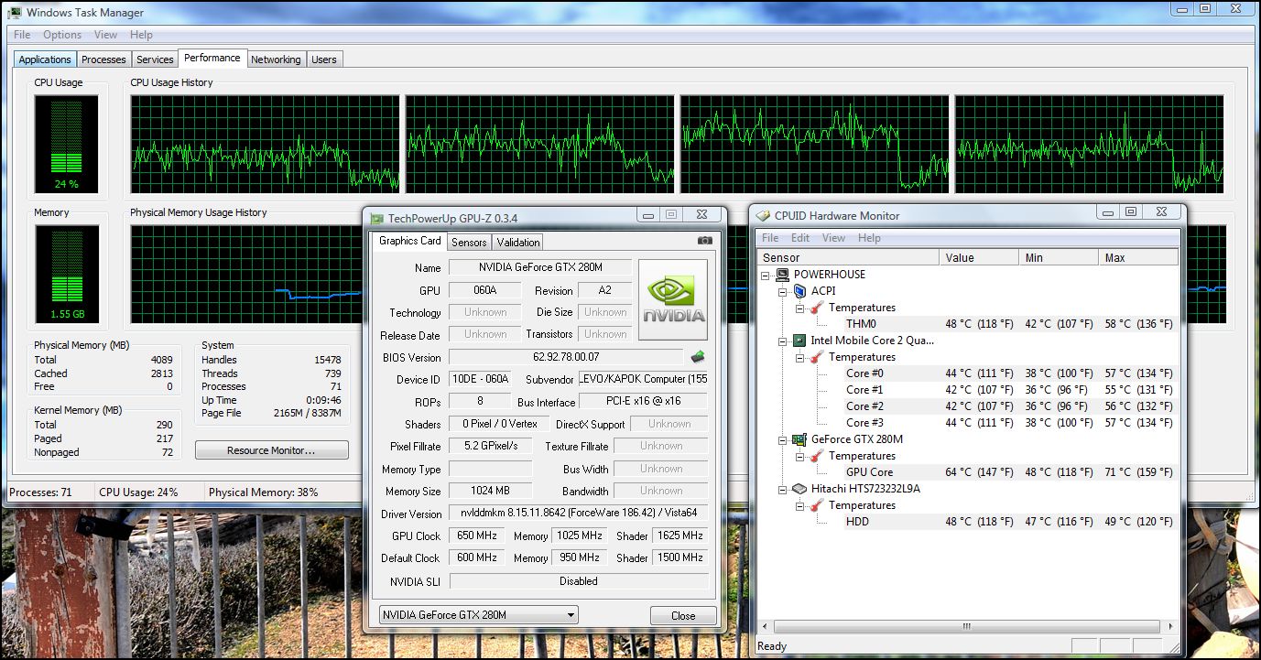Switch to the Sensors tab
Image resolution: width=1261 pixels, height=660 pixels.
point(469,243)
